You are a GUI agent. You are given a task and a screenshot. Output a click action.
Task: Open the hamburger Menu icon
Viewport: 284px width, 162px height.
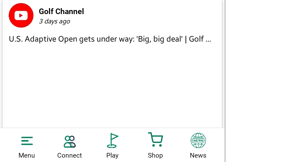(27, 141)
